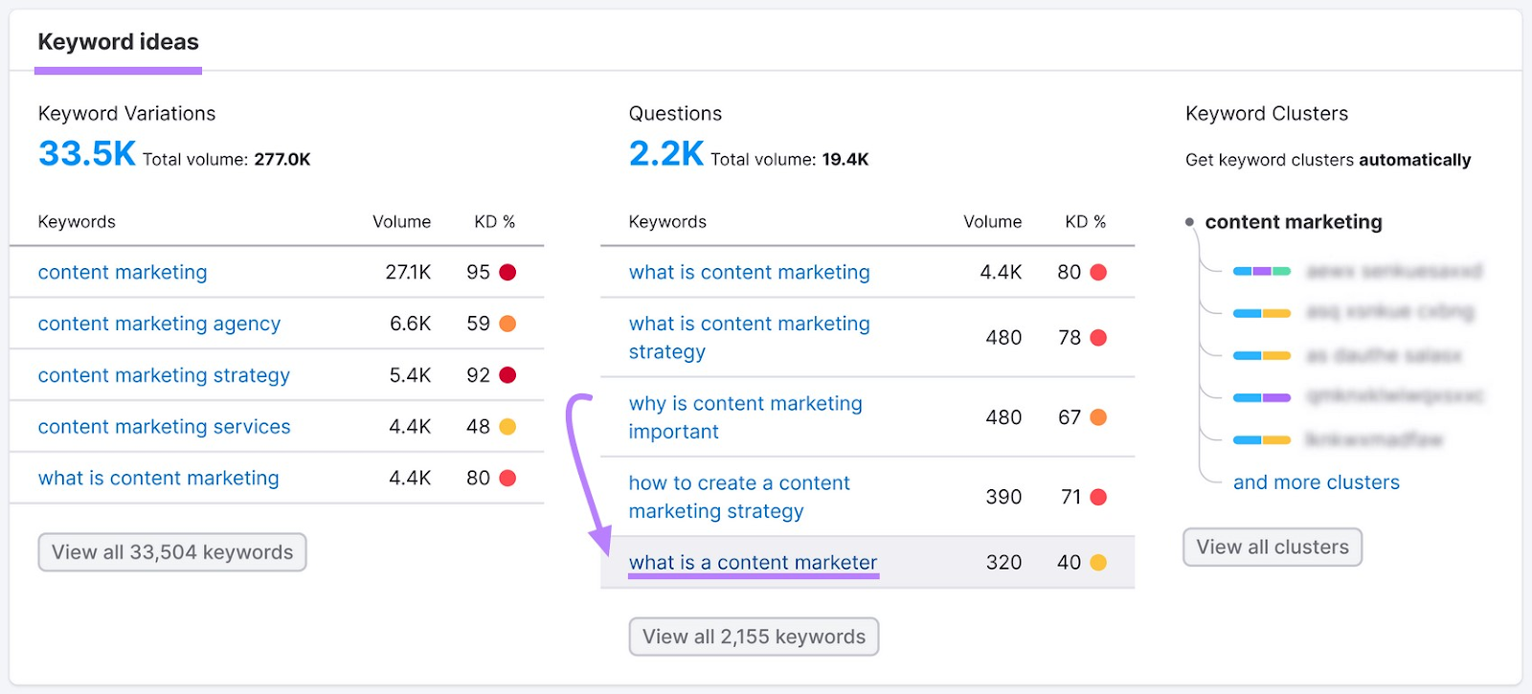Click the blue-purple cluster bar icon on the fourth blurred cluster

pos(1260,396)
